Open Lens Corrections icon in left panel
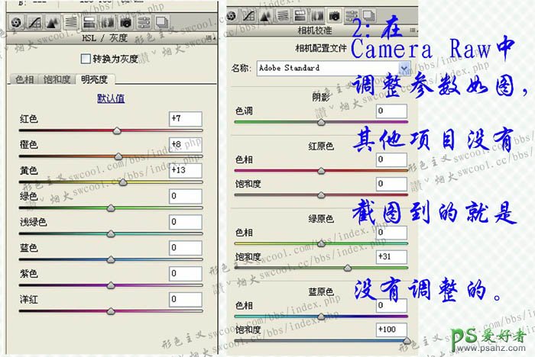The image size is (535, 357). tap(106, 24)
